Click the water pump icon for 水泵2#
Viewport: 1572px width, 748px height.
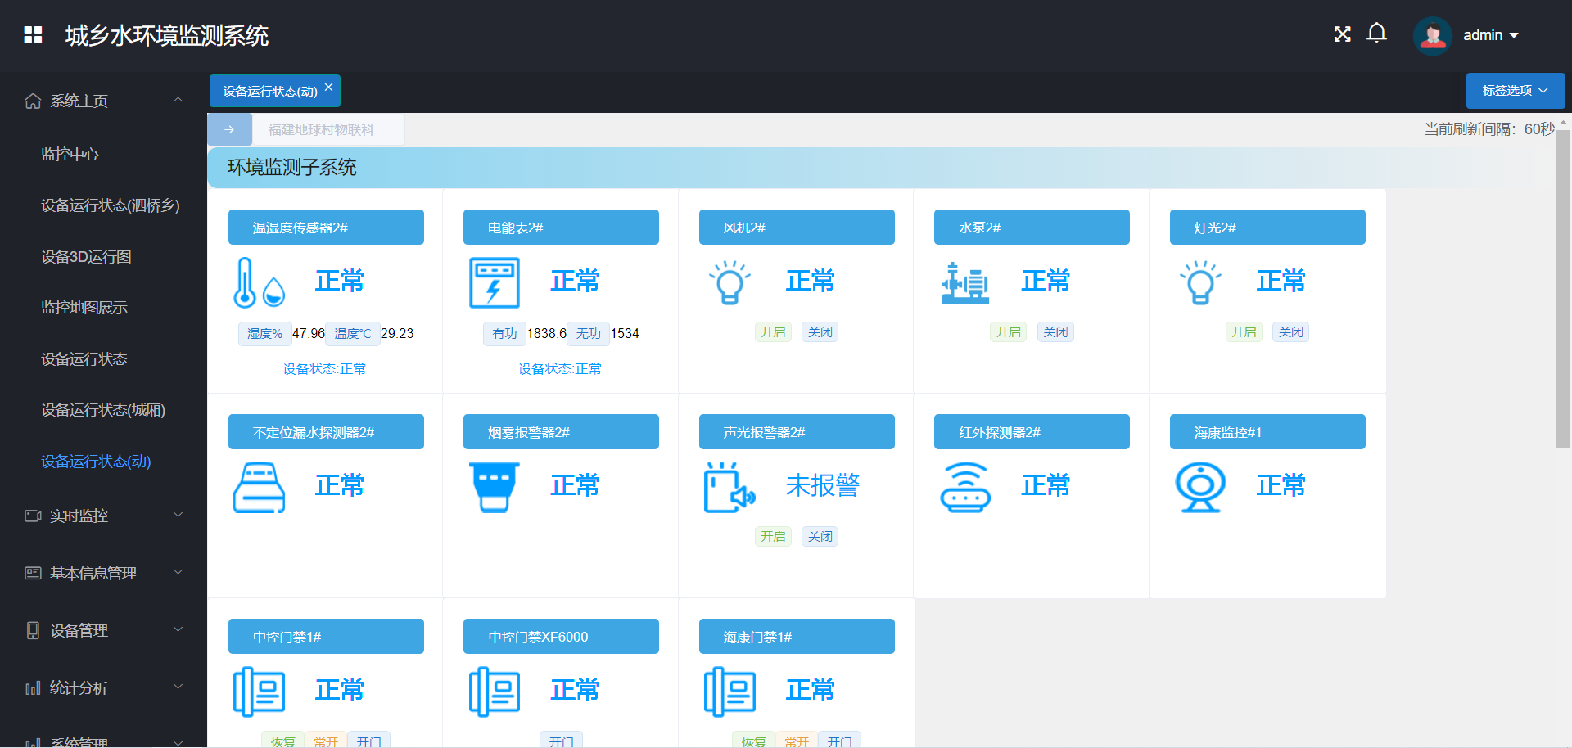[x=965, y=282]
